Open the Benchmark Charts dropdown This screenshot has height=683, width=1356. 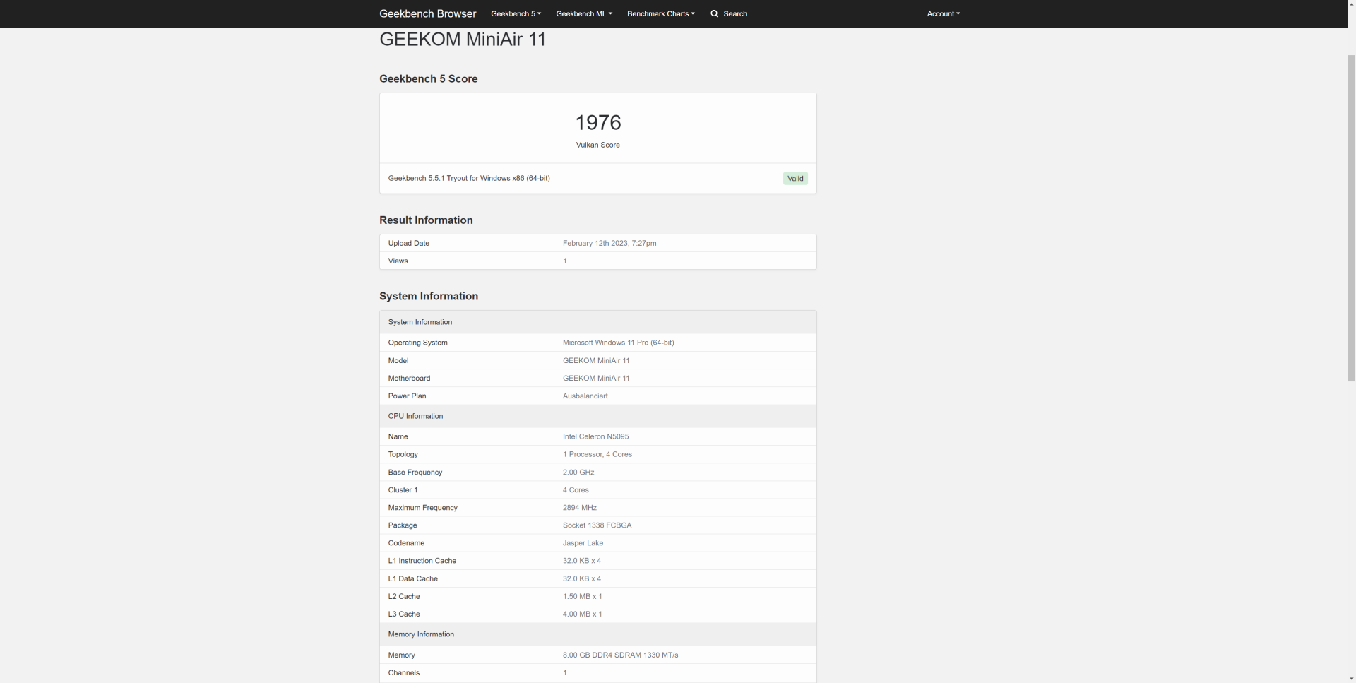click(660, 13)
